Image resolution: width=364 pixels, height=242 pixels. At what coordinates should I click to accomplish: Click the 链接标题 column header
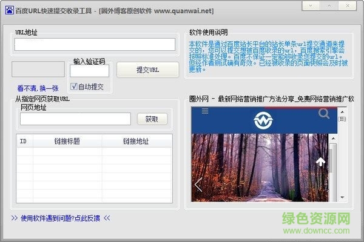pos(67,141)
